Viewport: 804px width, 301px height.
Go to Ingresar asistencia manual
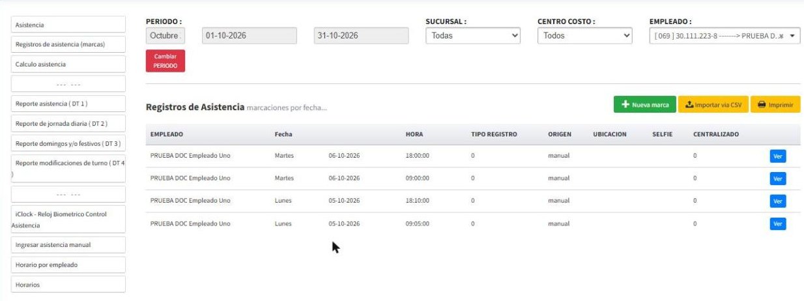pyautogui.click(x=68, y=245)
